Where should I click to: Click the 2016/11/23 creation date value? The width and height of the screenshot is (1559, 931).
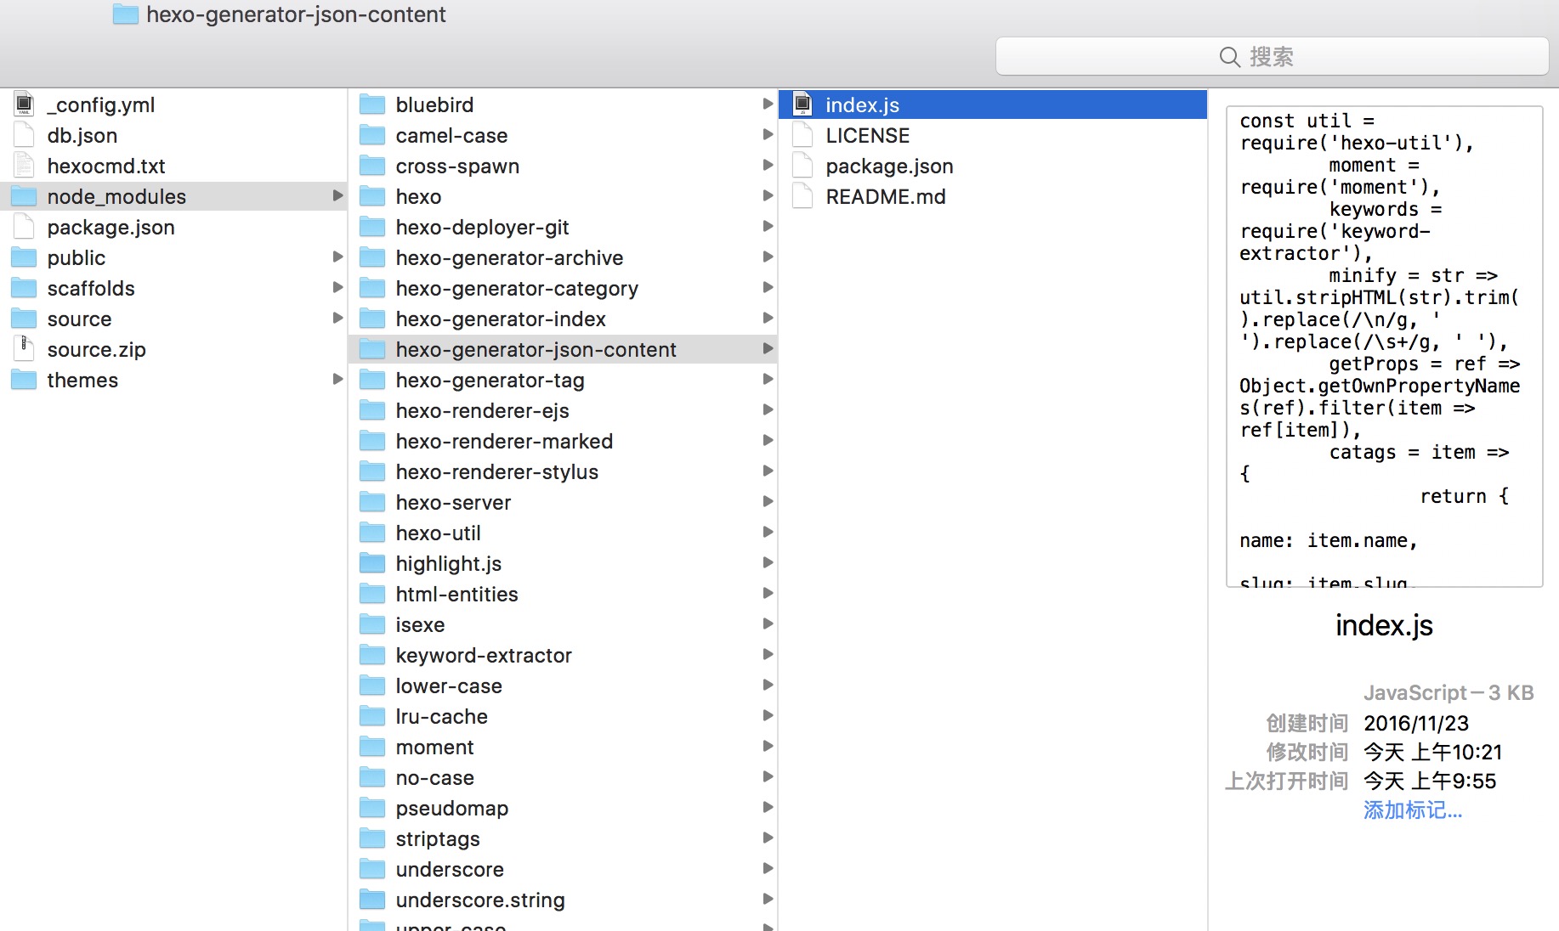(x=1416, y=723)
